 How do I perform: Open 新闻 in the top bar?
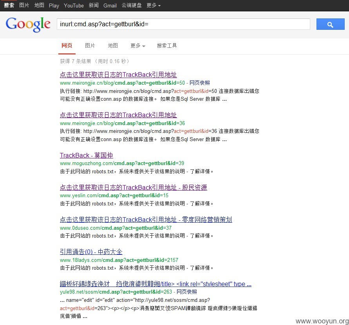(x=94, y=5)
